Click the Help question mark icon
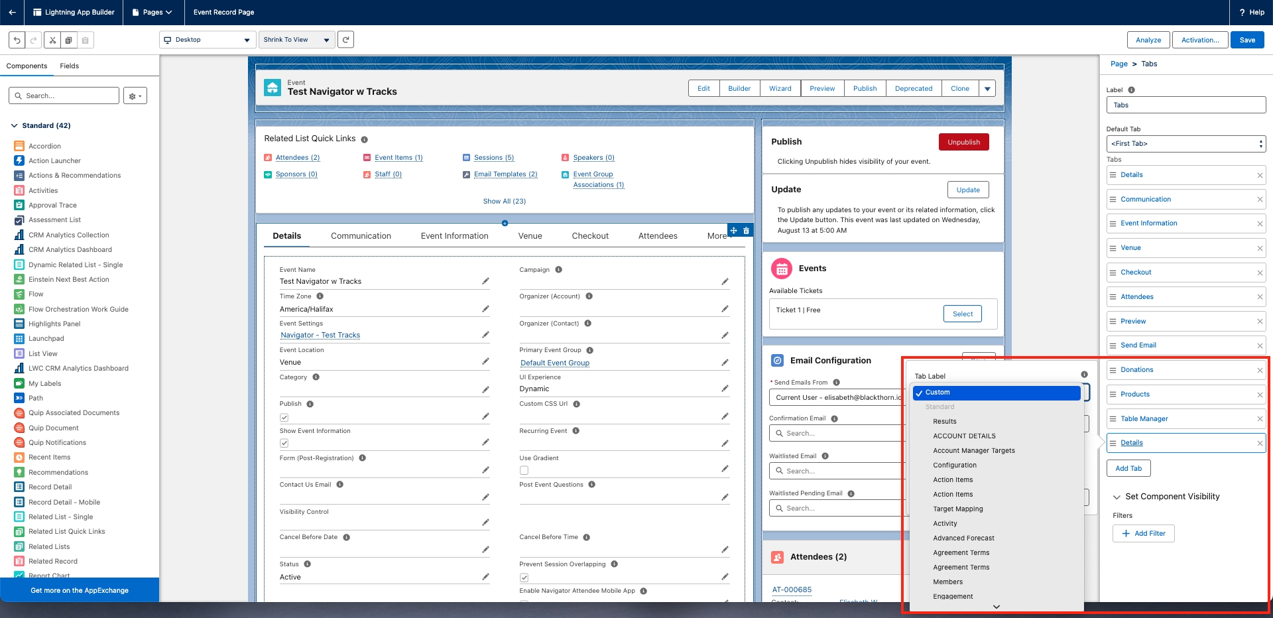1273x618 pixels. (1242, 12)
